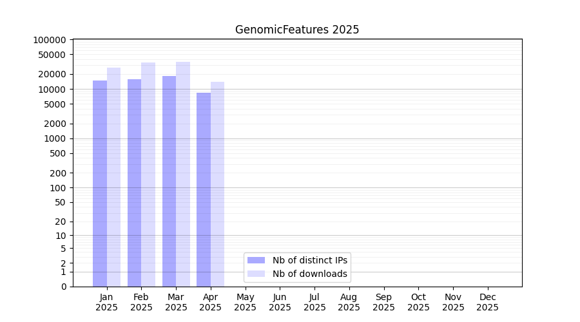Viewport: 580px width, 322px height.
Task: Pick the March distinct IPs bar
Action: point(169,181)
